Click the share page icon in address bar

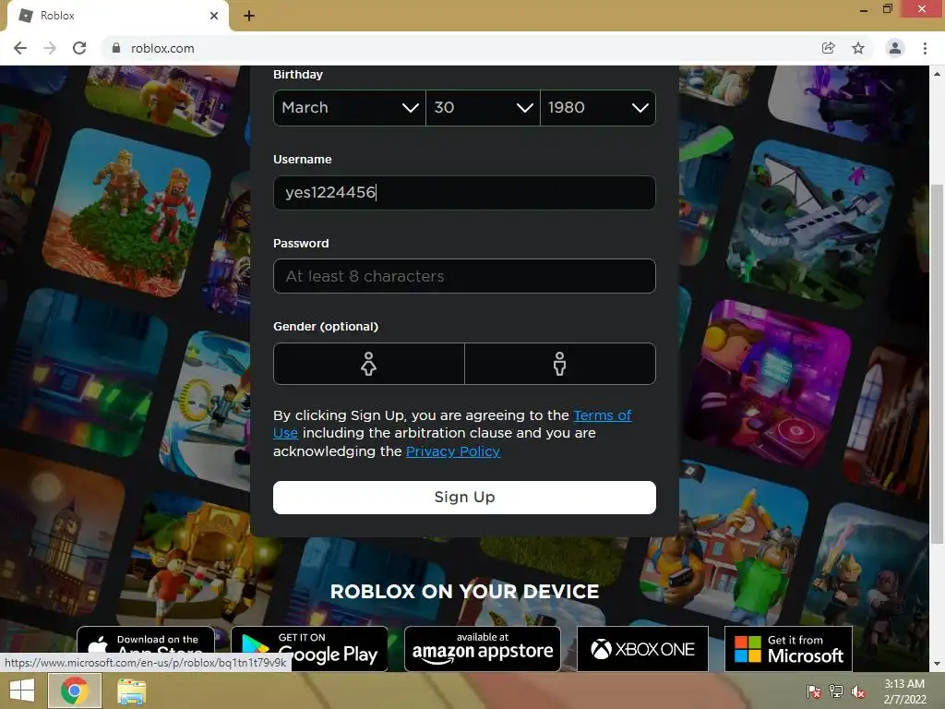tap(828, 48)
